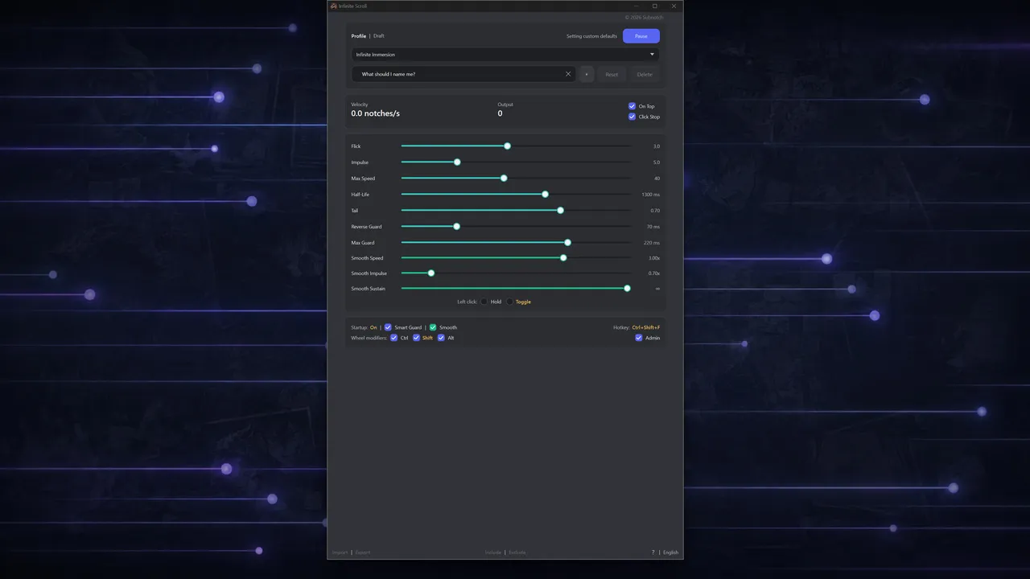Viewport: 1030px width, 579px height.
Task: Switch to the Profile tab
Action: tap(359, 36)
